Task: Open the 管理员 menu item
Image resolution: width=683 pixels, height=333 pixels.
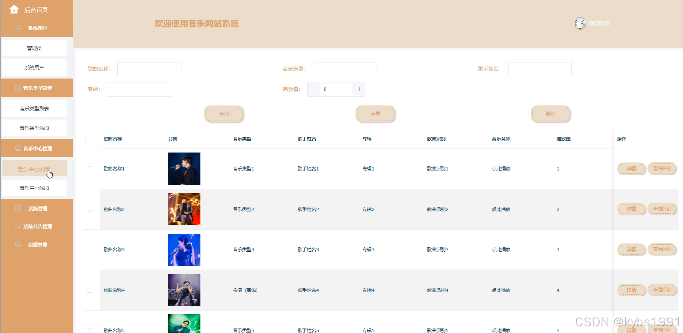Action: [x=35, y=48]
